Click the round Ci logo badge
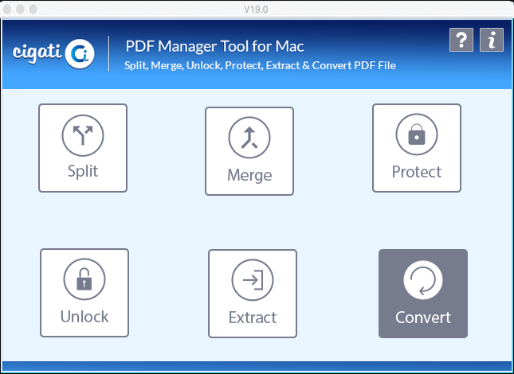Viewport: 514px width, 374px height. (80, 54)
